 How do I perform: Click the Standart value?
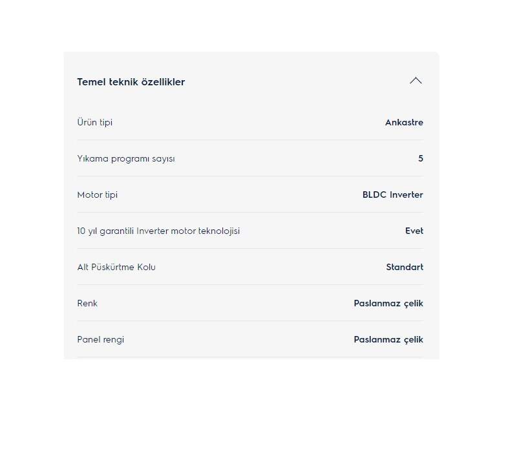(405, 267)
